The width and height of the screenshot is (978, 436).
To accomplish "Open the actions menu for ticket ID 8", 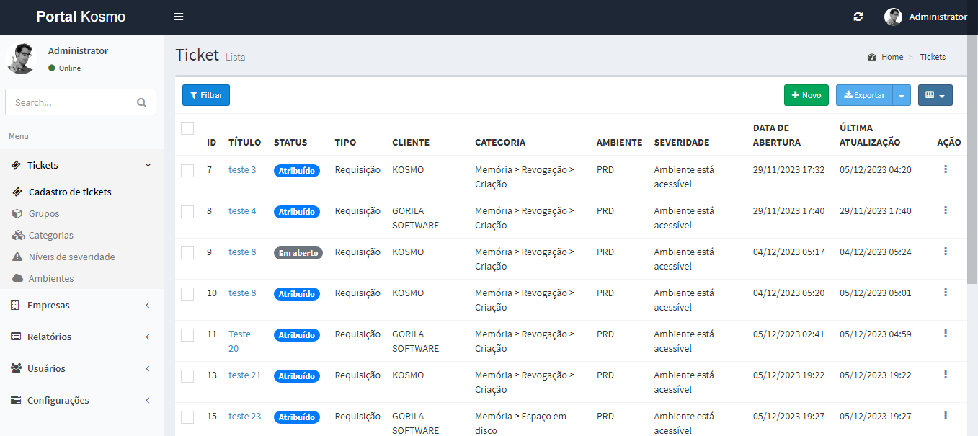I will point(945,210).
